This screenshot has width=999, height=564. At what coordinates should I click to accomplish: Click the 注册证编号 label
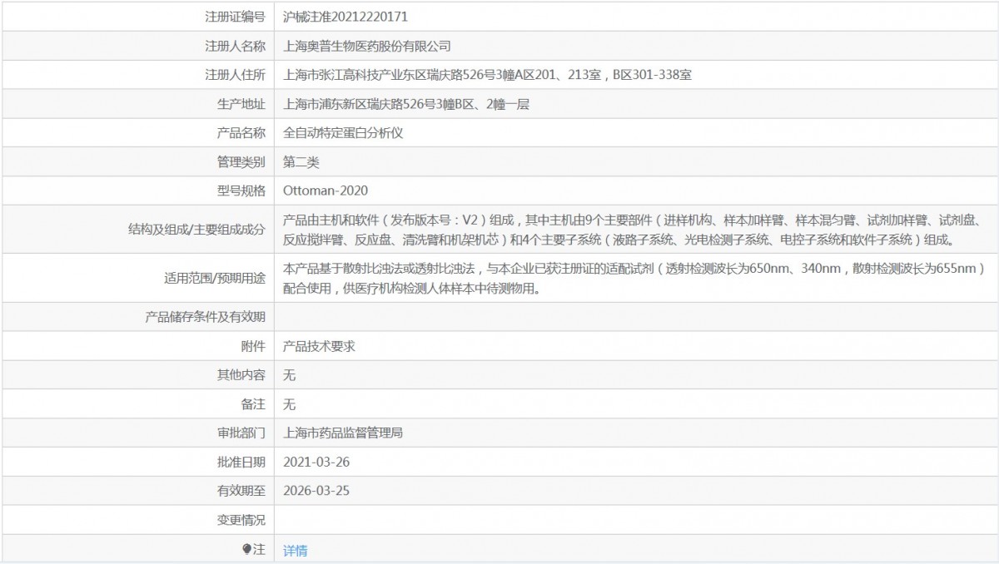click(x=235, y=16)
